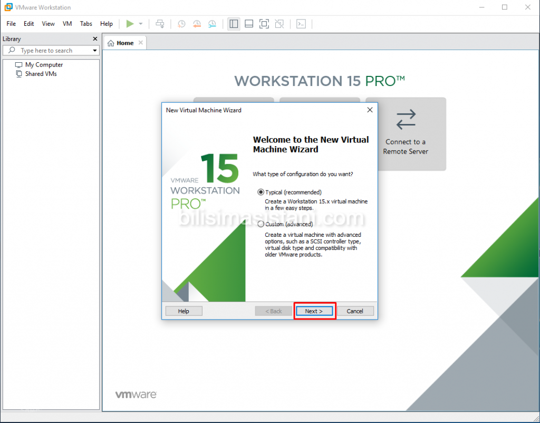Select My Computer in the Library tree
The image size is (540, 423).
coord(39,65)
